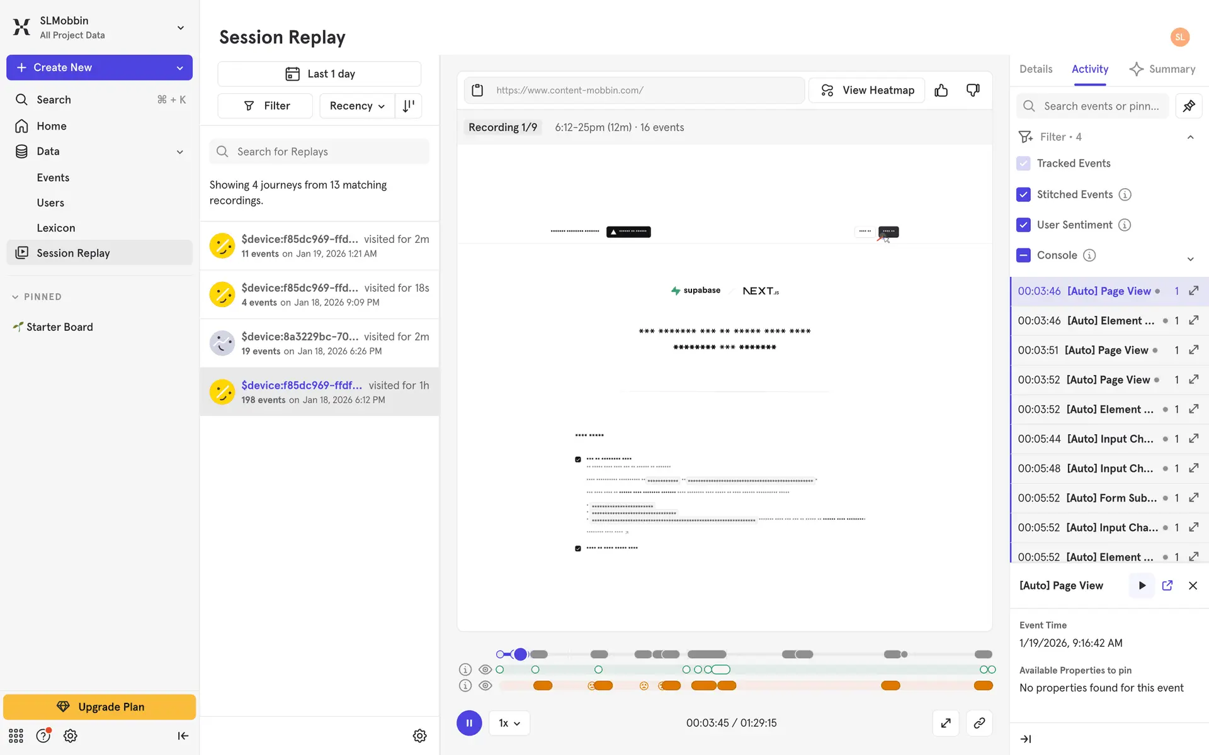
Task: Click the View Heatmap button
Action: point(866,91)
